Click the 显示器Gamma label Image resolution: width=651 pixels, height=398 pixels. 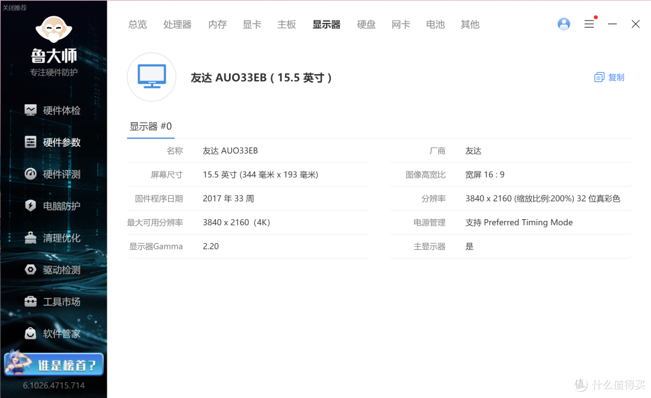tap(156, 246)
